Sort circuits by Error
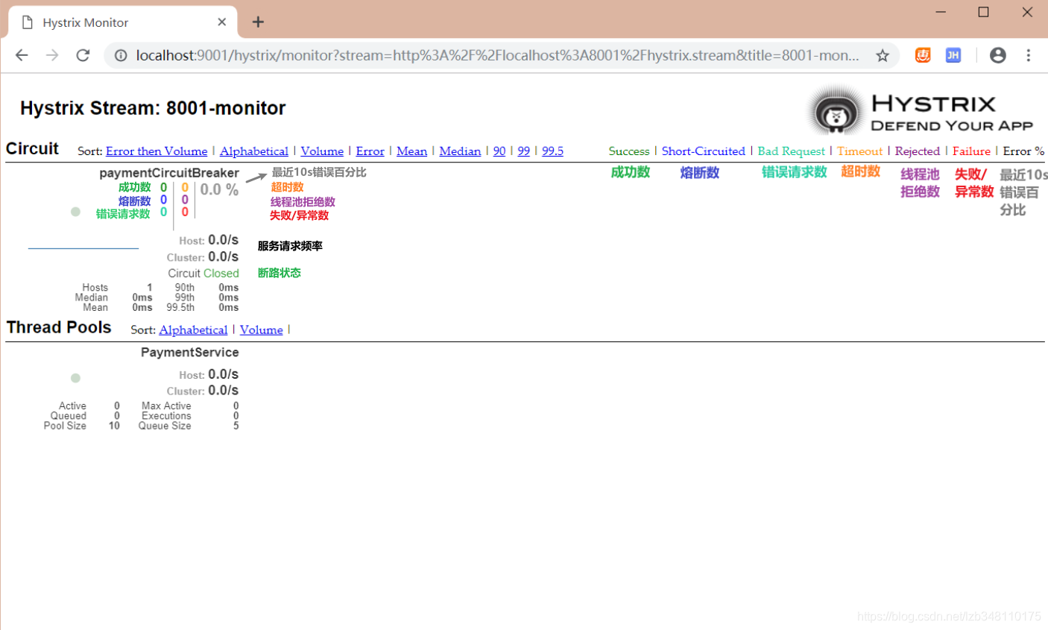Screen dimensions: 1048x630 (370, 151)
